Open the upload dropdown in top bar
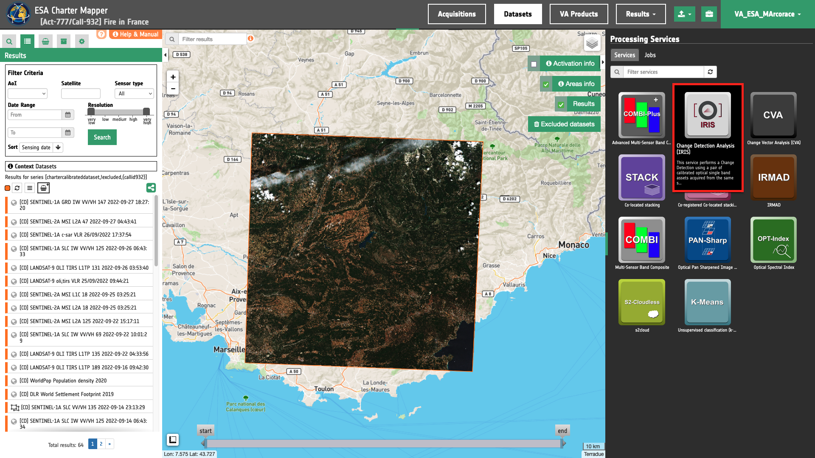The width and height of the screenshot is (815, 458). 684,14
